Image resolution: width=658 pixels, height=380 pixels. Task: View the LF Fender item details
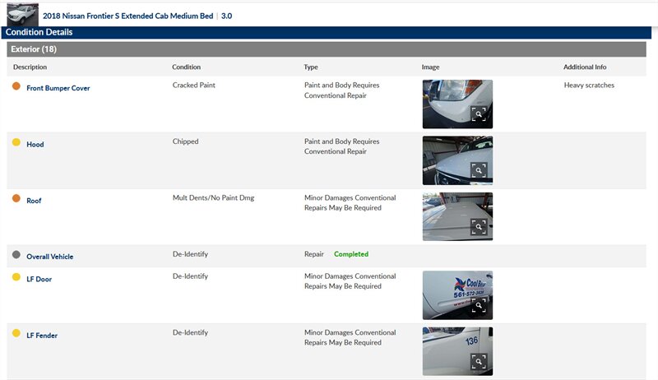point(41,336)
